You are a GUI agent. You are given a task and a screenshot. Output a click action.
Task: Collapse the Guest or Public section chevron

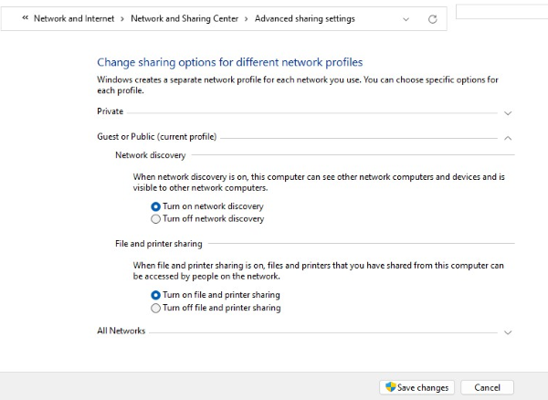pos(508,138)
